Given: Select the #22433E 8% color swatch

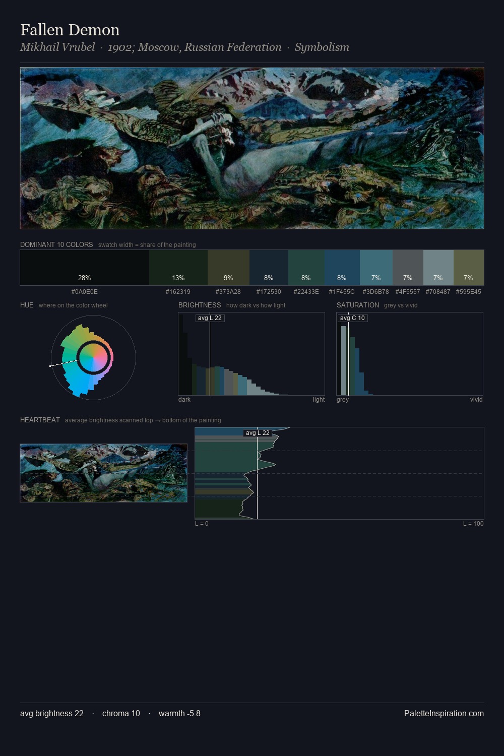Looking at the screenshot, I should tap(306, 268).
